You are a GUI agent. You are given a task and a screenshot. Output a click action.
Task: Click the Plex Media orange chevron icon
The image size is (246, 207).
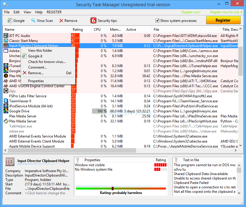(6, 76)
